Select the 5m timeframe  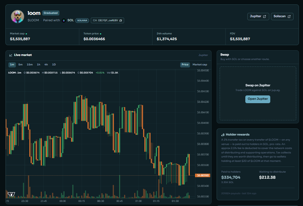20,65
